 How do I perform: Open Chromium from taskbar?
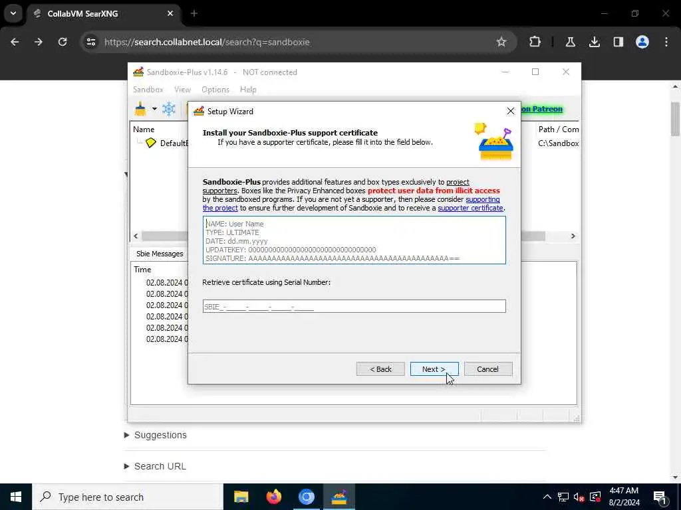pos(306,497)
